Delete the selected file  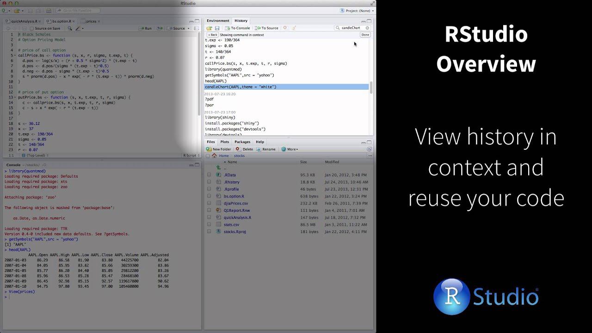click(x=248, y=149)
